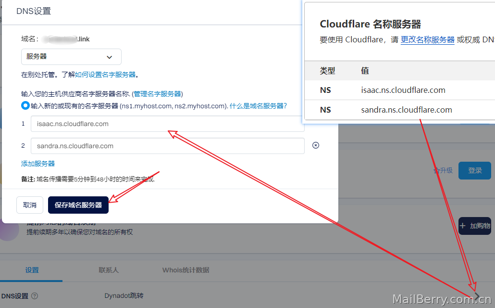Open the 服务器 DNS type dropdown
Screen dimensions: 495x308
click(x=71, y=57)
